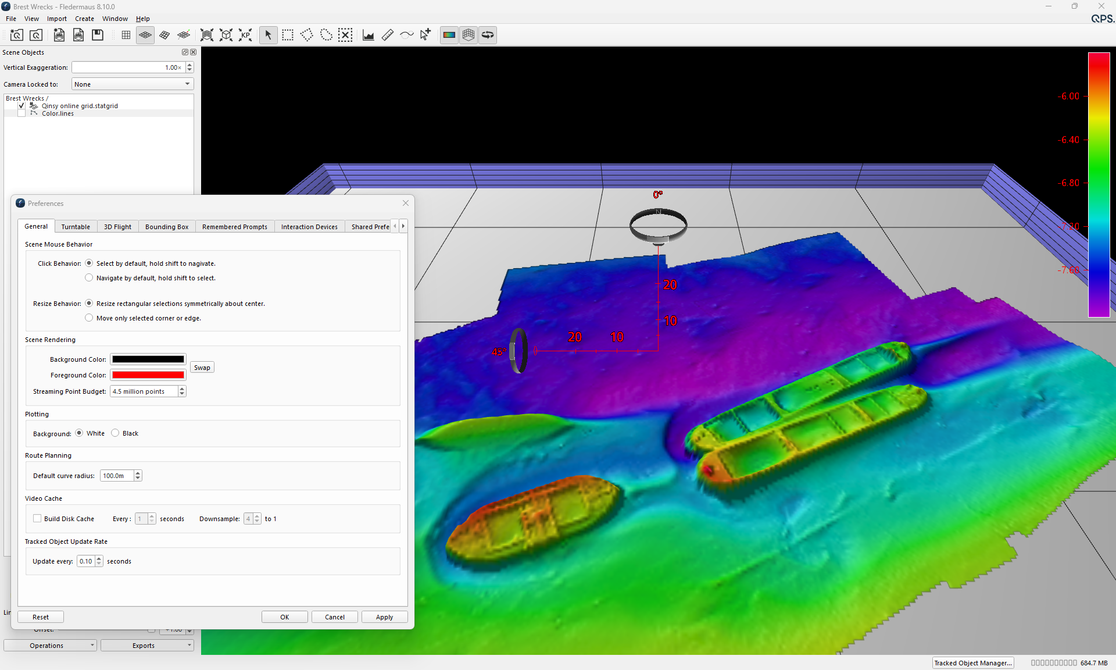The image size is (1116, 670).
Task: Cancel the Preferences dialog
Action: click(335, 617)
